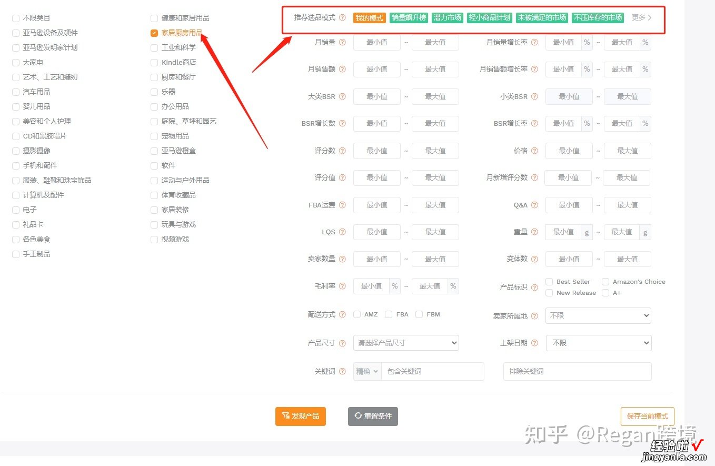The height and width of the screenshot is (466, 715).
Task: Enable the A+ checkbox
Action: click(x=605, y=293)
